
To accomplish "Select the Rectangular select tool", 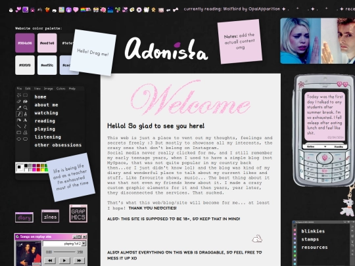I will [x=26, y=95].
